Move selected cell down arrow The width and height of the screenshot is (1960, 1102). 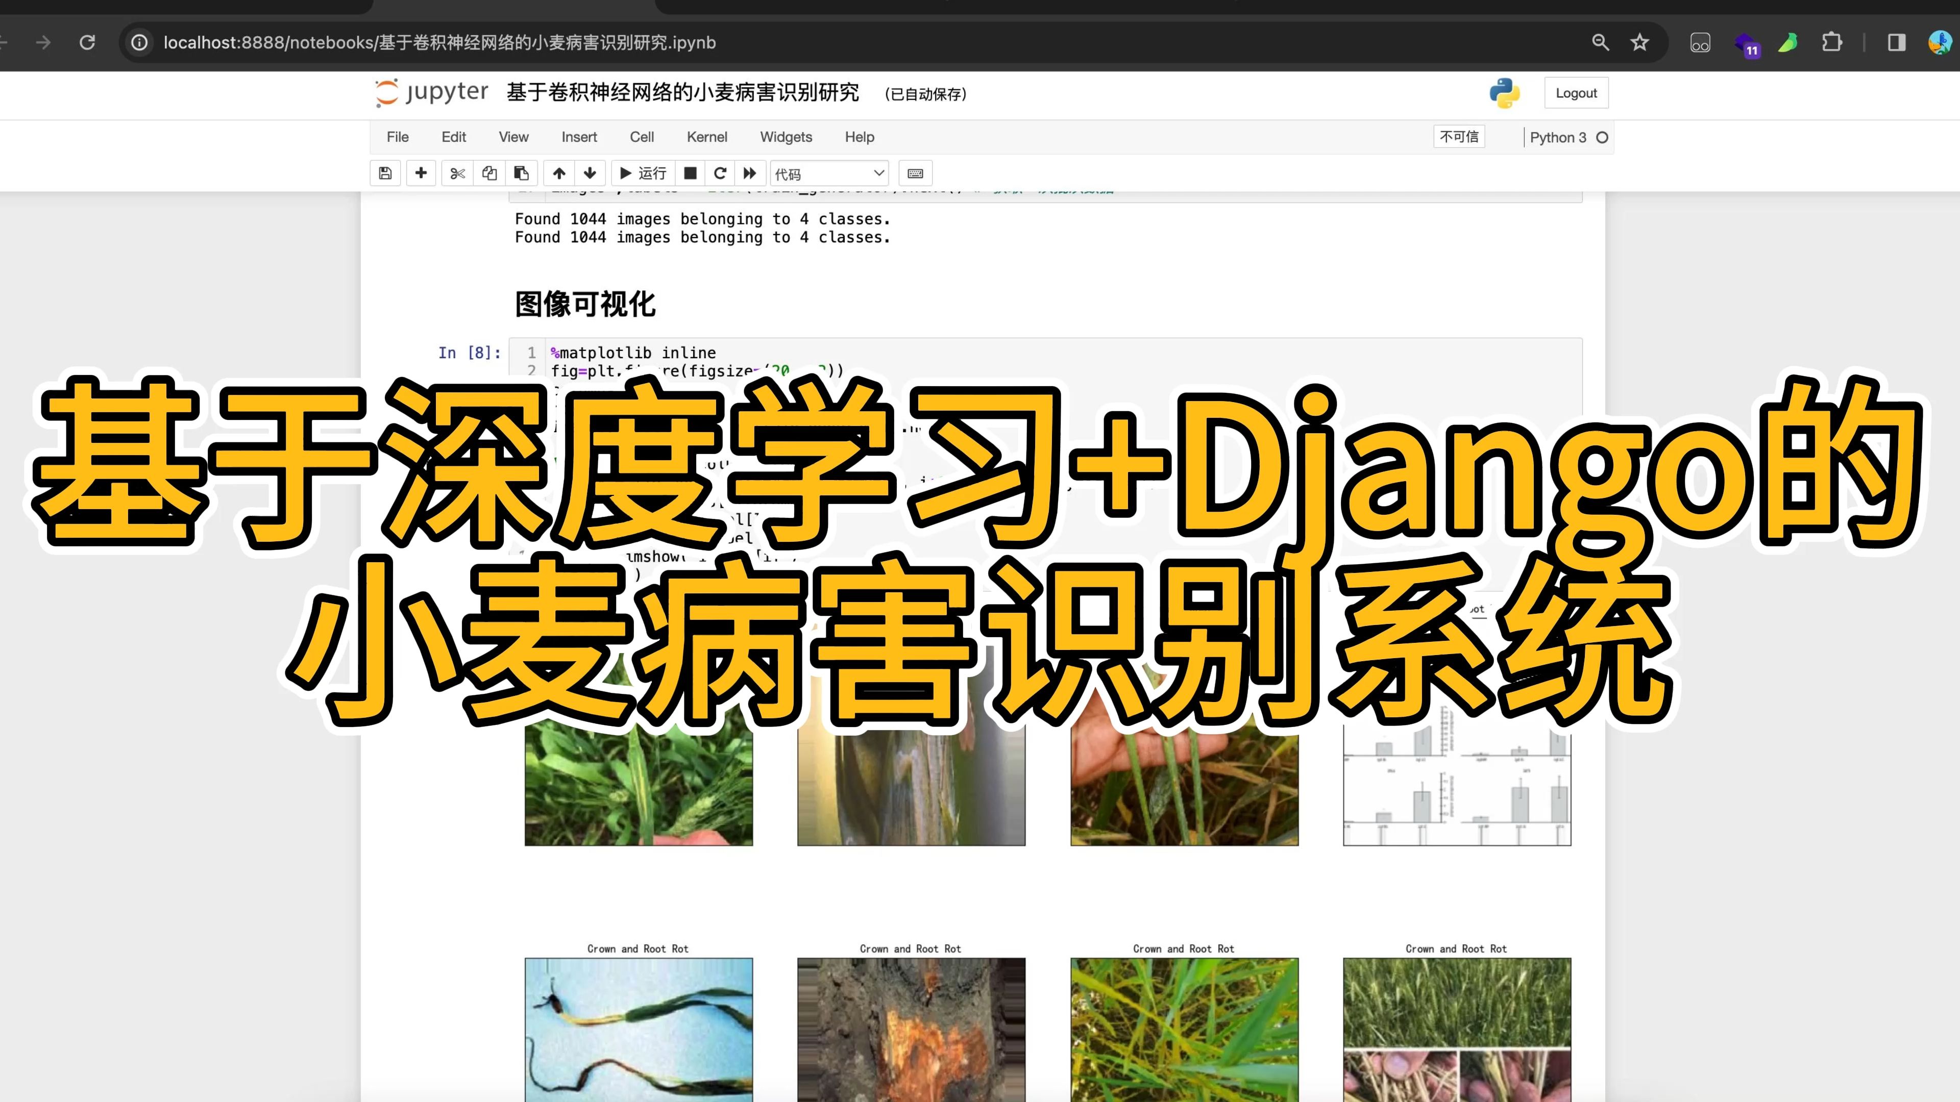click(x=590, y=173)
